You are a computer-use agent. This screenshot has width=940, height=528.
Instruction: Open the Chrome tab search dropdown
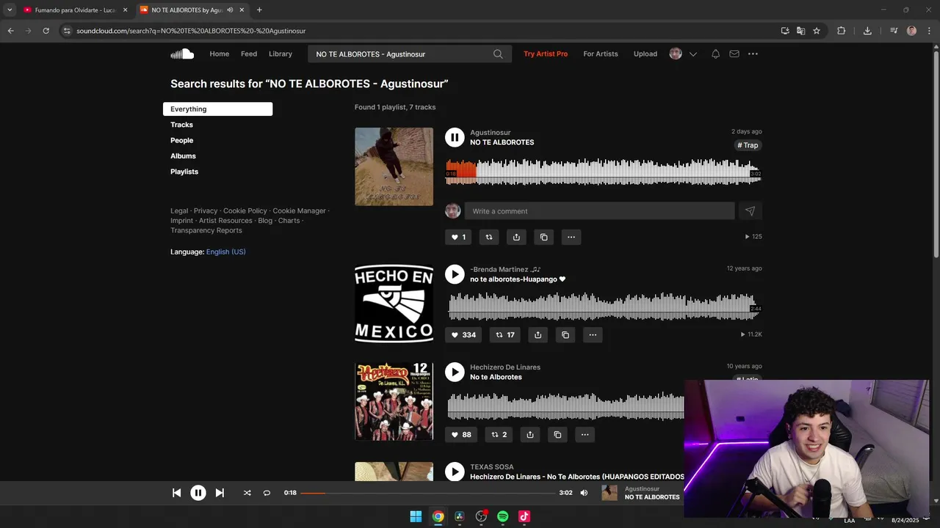pos(10,10)
